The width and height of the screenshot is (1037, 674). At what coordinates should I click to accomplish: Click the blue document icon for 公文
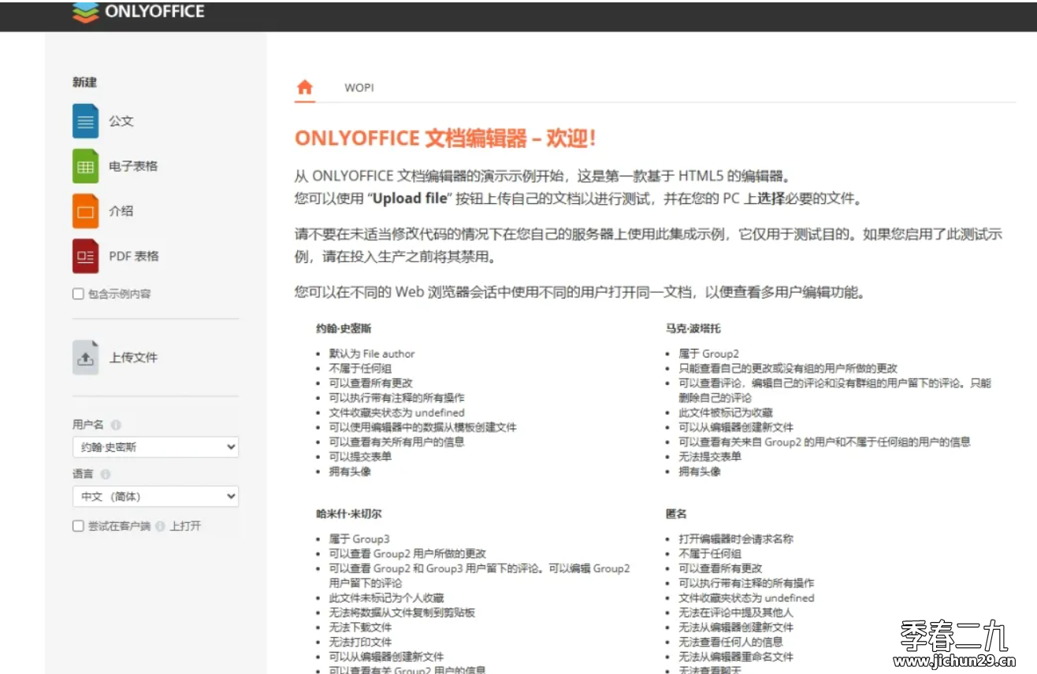85,121
